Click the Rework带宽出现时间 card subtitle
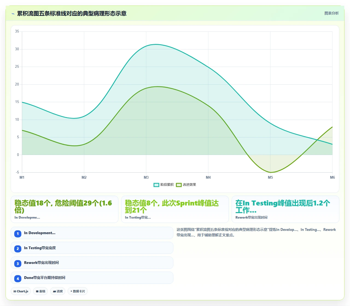The width and height of the screenshot is (350, 306). coord(251,217)
